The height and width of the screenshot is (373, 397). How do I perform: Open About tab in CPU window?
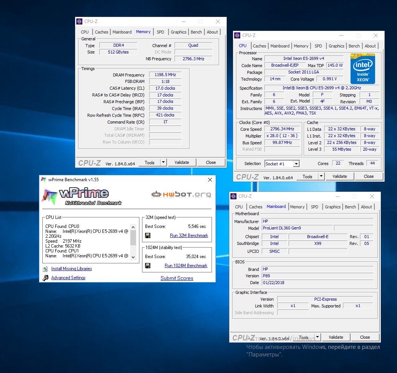tap(370, 46)
